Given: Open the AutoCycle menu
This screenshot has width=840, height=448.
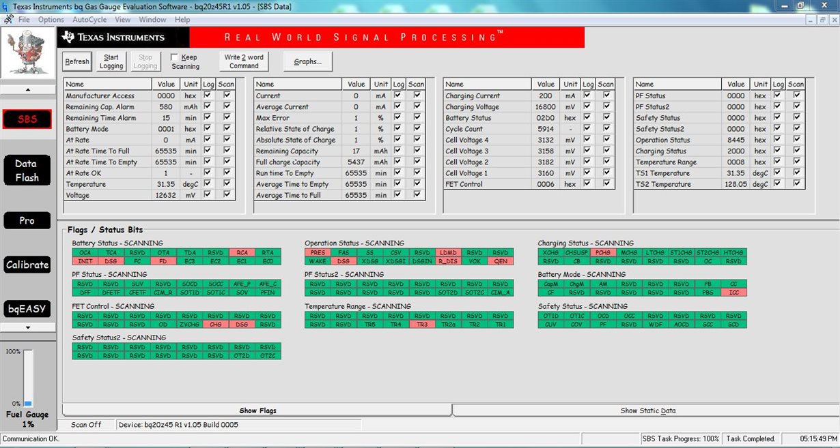Looking at the screenshot, I should click(x=89, y=20).
